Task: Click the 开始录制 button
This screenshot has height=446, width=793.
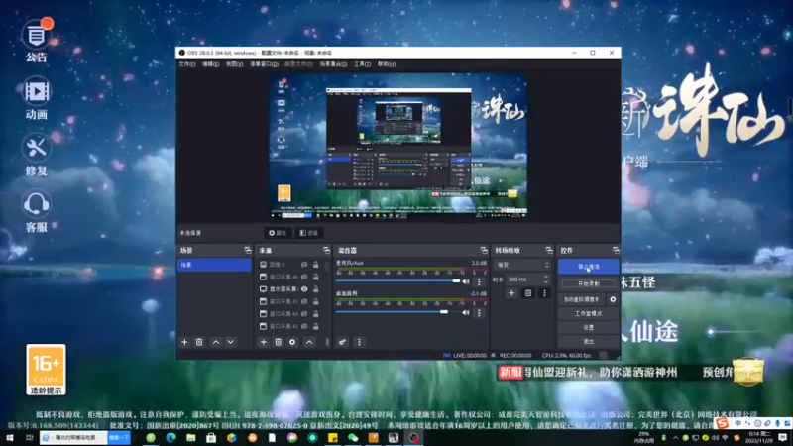Action: point(588,283)
